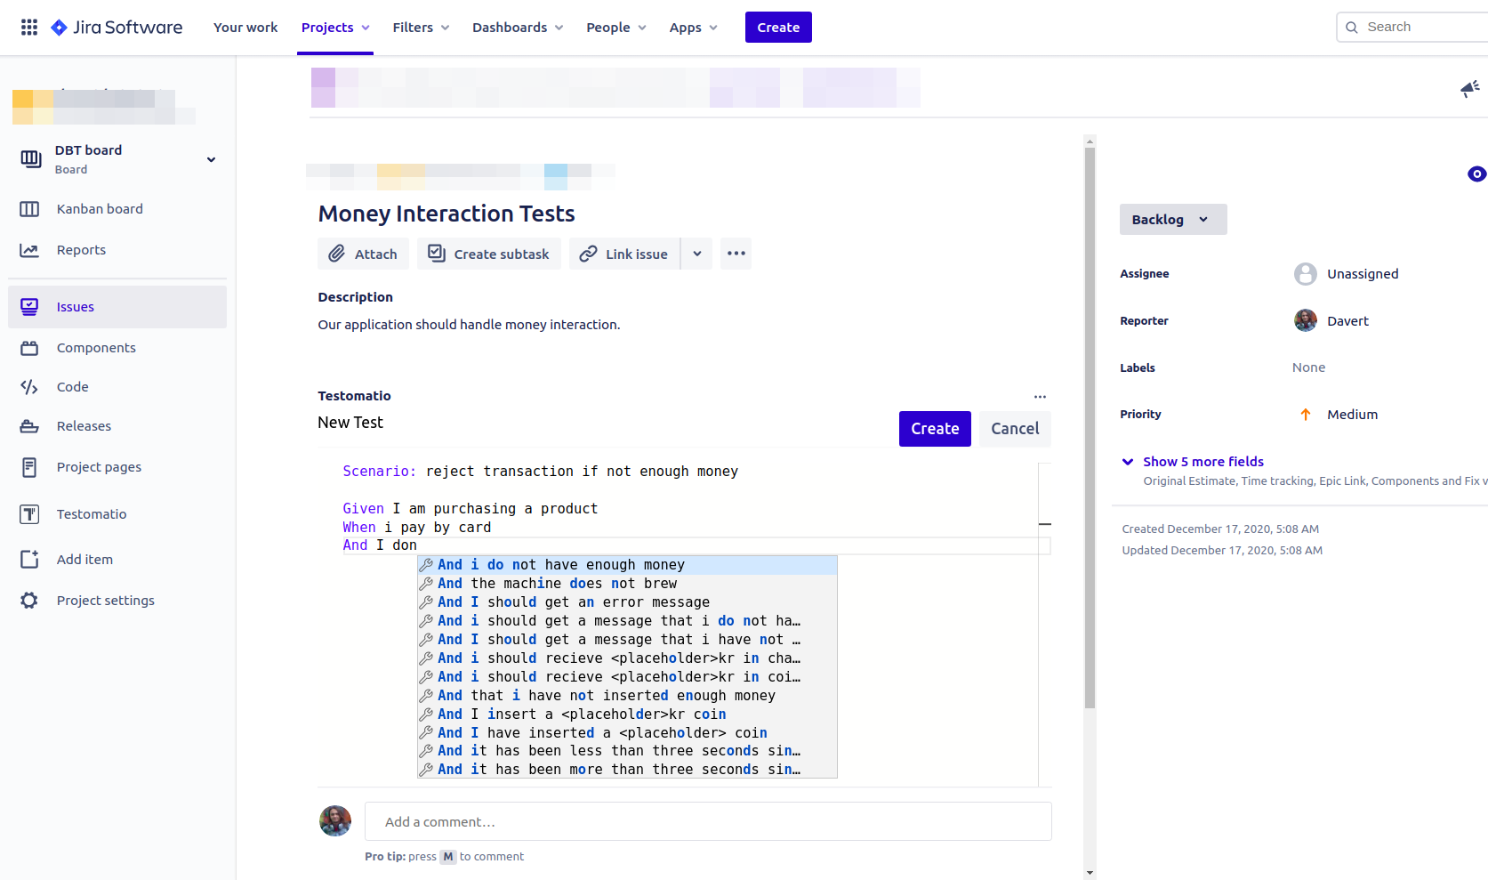The width and height of the screenshot is (1488, 880).
Task: Open Project settings gear
Action: pos(29,601)
